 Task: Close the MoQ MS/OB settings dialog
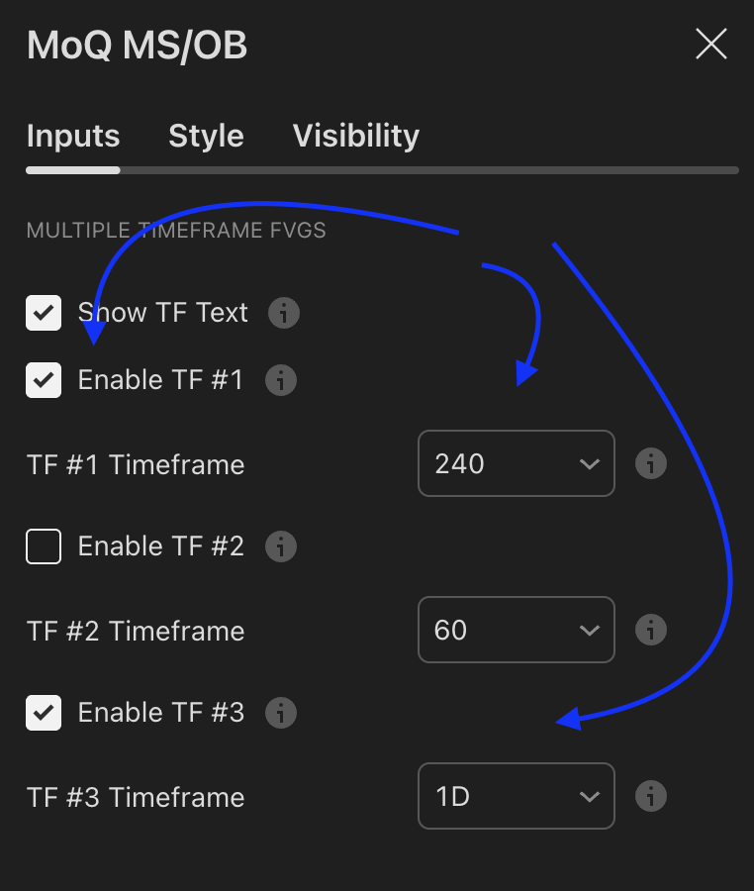[x=711, y=45]
